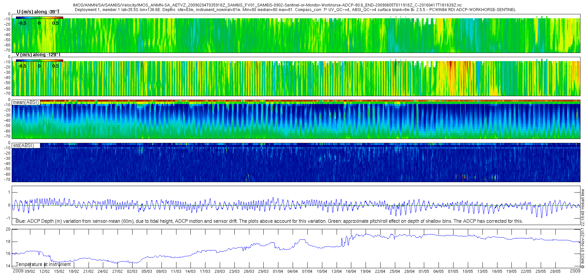The width and height of the screenshot is (586, 276).
Task: Click the vertical IMOS copyright timestamp text
Action: coord(583,229)
